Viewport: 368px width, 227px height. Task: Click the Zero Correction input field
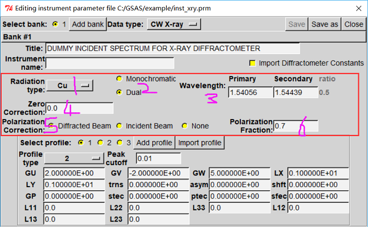pos(79,108)
